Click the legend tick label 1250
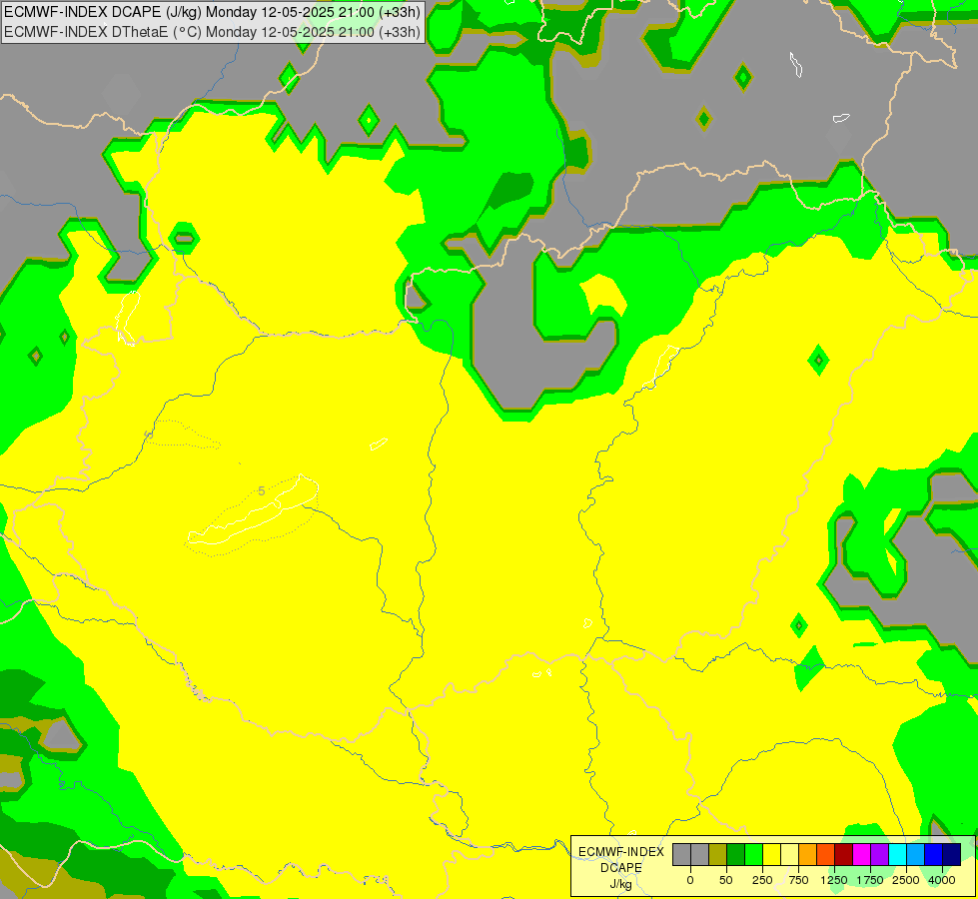 pyautogui.click(x=834, y=880)
